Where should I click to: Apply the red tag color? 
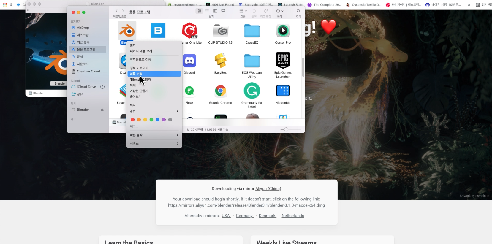[133, 120]
